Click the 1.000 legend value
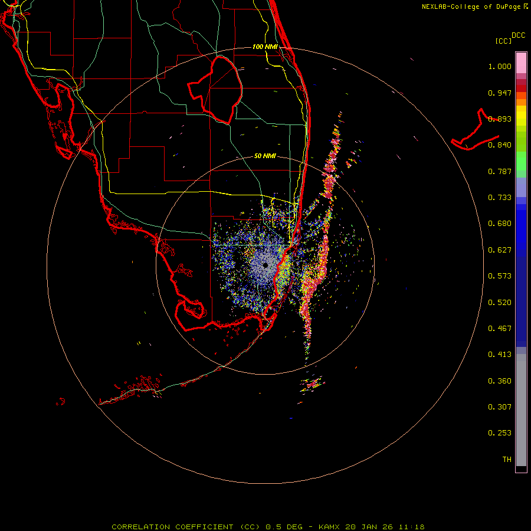Viewport: 531px width, 531px height. click(500, 66)
